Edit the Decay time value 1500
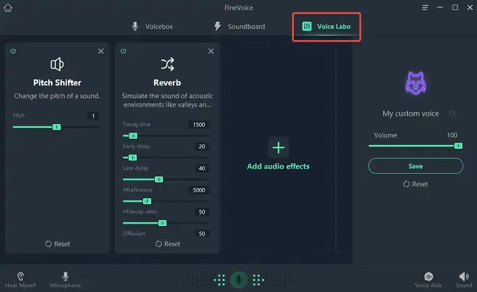This screenshot has width=477, height=292. tap(199, 125)
